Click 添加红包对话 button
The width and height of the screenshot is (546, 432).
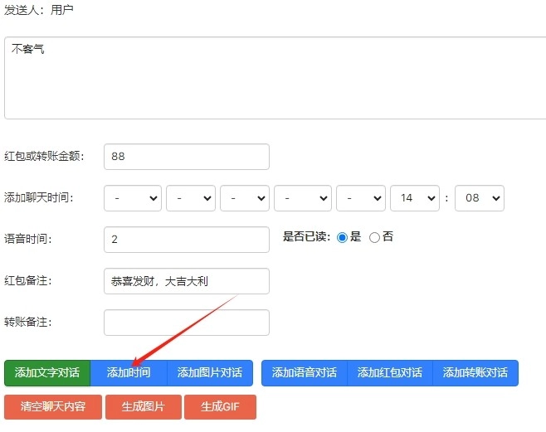click(x=390, y=373)
